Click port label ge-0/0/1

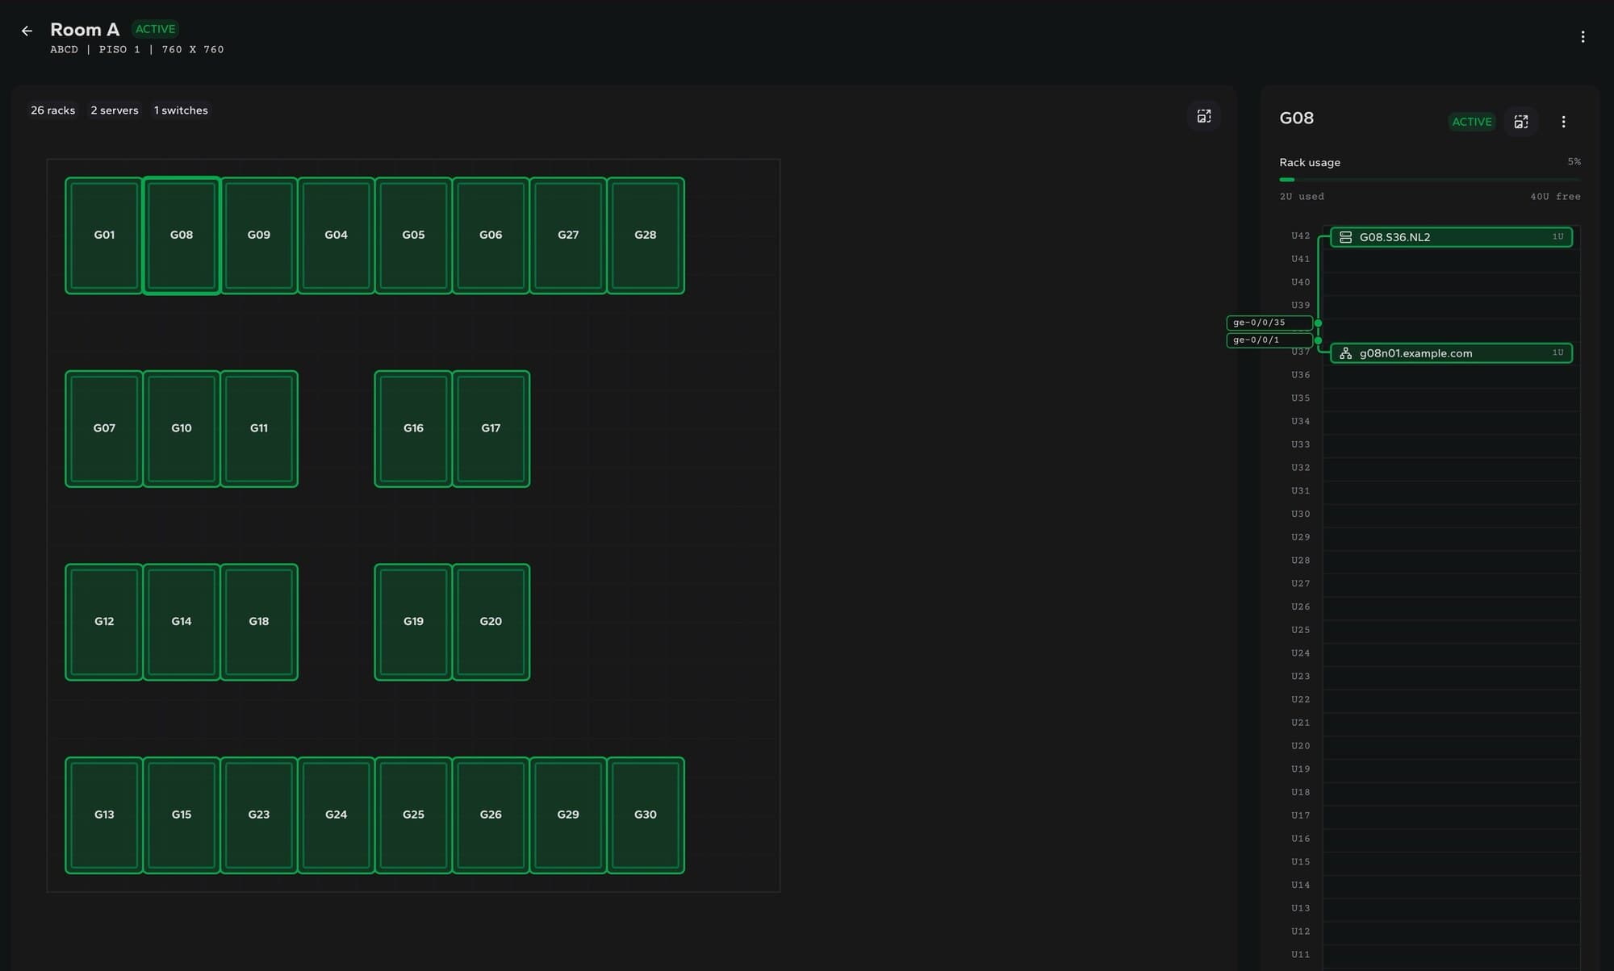click(x=1269, y=340)
